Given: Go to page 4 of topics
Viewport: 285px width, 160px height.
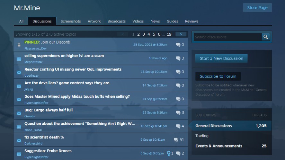Looking at the screenshot, I should 149,34.
